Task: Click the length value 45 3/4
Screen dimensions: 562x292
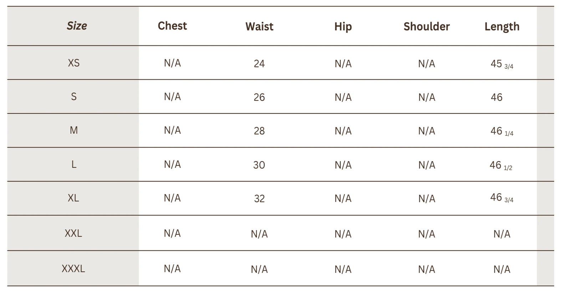Action: [502, 64]
